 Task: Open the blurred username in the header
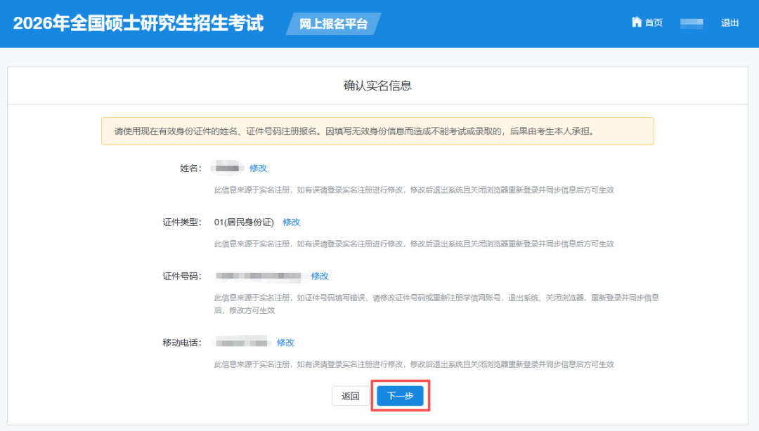[x=692, y=23]
